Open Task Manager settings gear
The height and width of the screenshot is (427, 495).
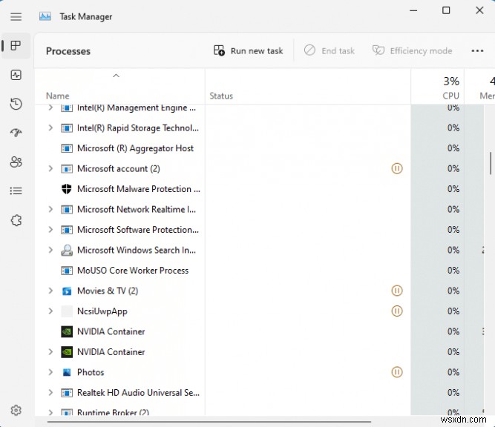pyautogui.click(x=16, y=410)
